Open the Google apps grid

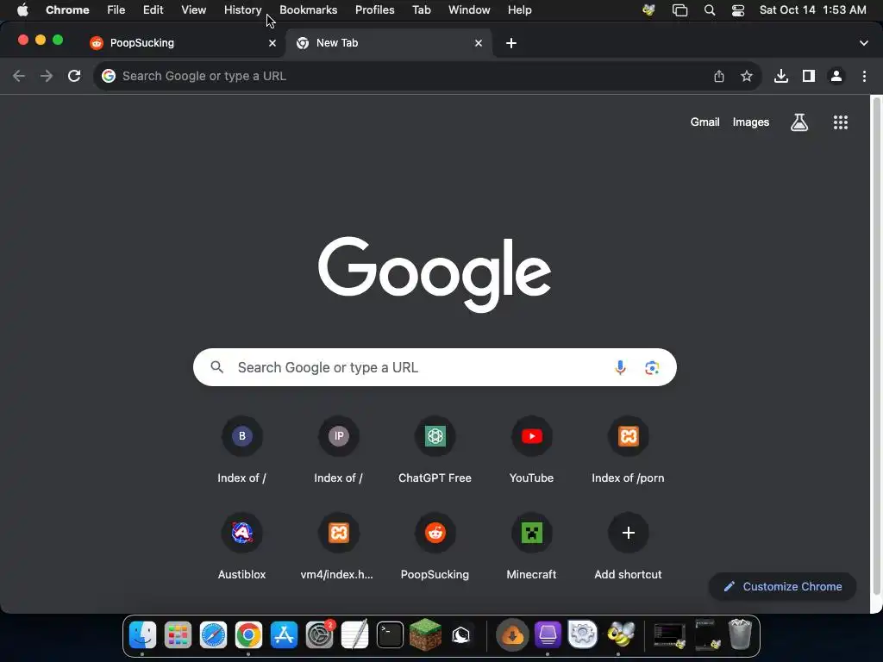click(x=841, y=122)
